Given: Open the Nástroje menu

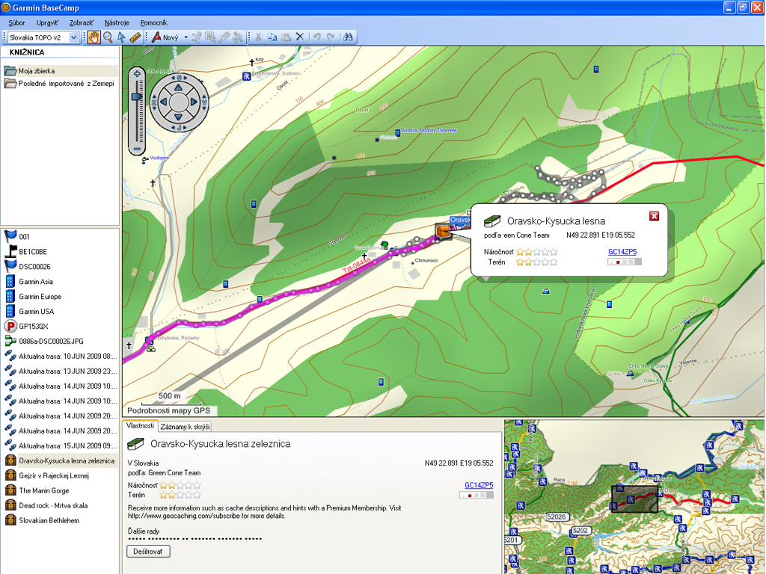Looking at the screenshot, I should [117, 23].
